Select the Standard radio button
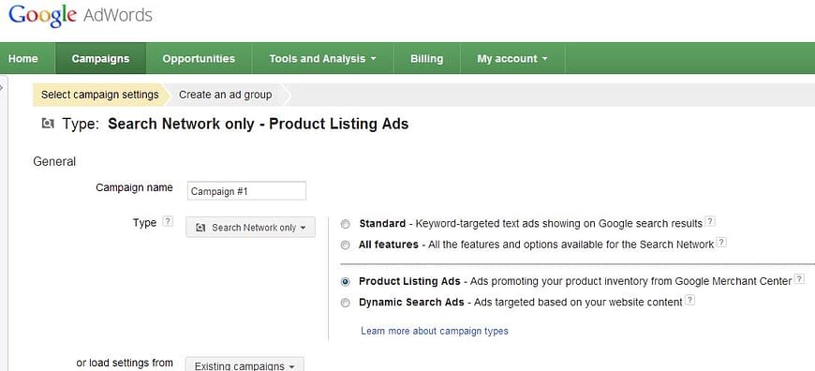 coord(345,224)
